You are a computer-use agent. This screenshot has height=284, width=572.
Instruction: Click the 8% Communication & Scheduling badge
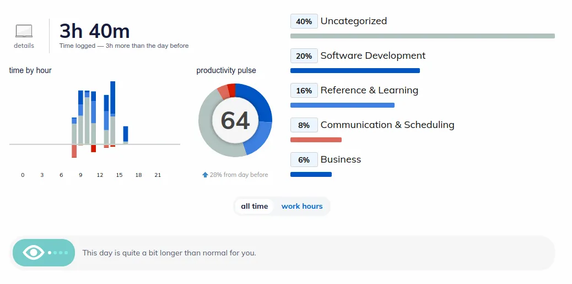[x=304, y=125]
